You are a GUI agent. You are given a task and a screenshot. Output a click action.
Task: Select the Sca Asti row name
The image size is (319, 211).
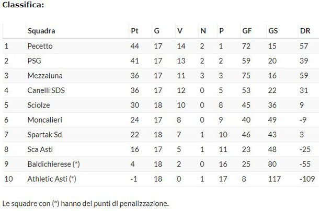[x=40, y=149]
